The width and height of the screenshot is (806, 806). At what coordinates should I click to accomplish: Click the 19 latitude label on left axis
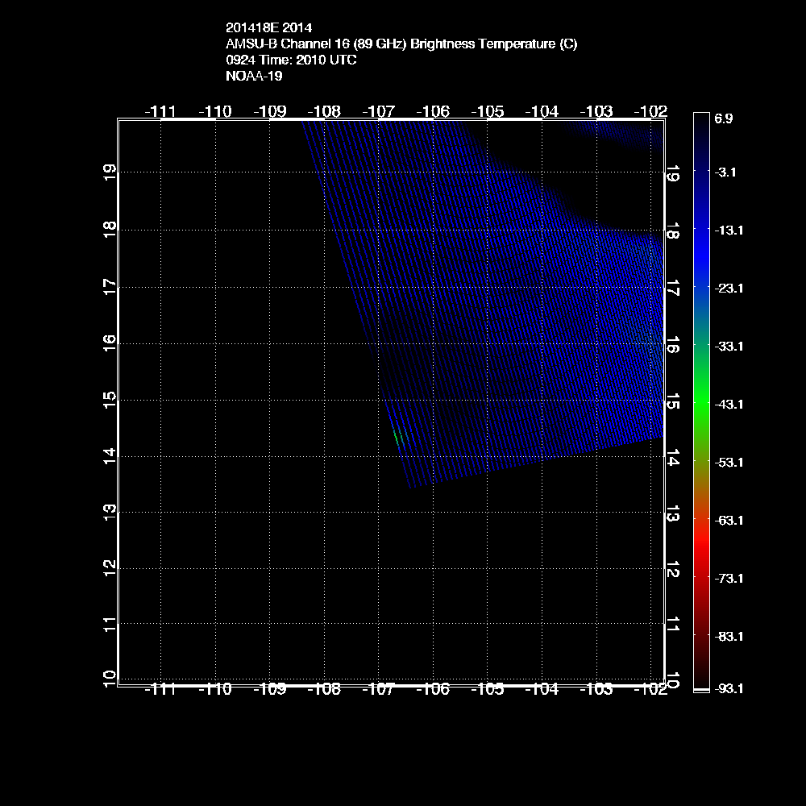pos(110,171)
